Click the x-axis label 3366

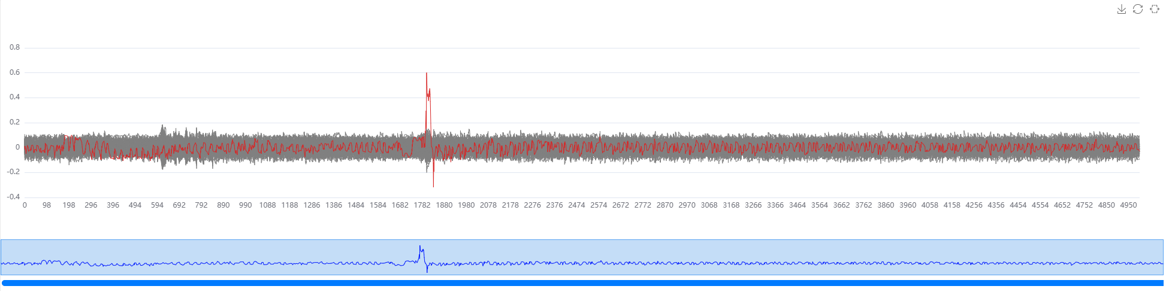click(775, 205)
